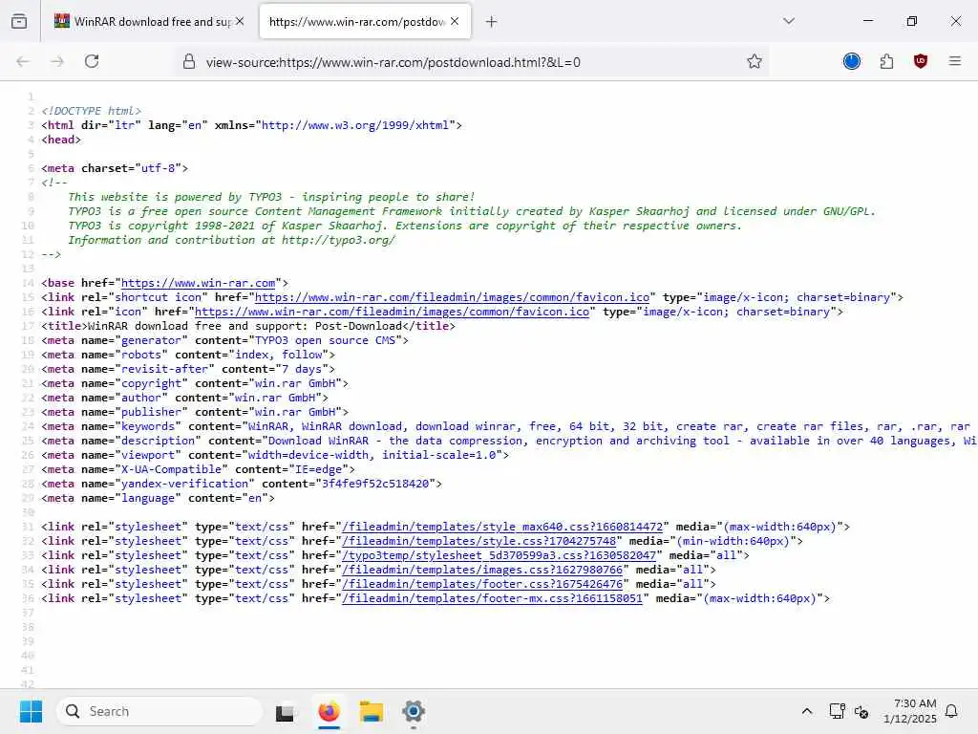Switch to the WinRAR download free tab
This screenshot has width=978, height=734.
point(150,22)
